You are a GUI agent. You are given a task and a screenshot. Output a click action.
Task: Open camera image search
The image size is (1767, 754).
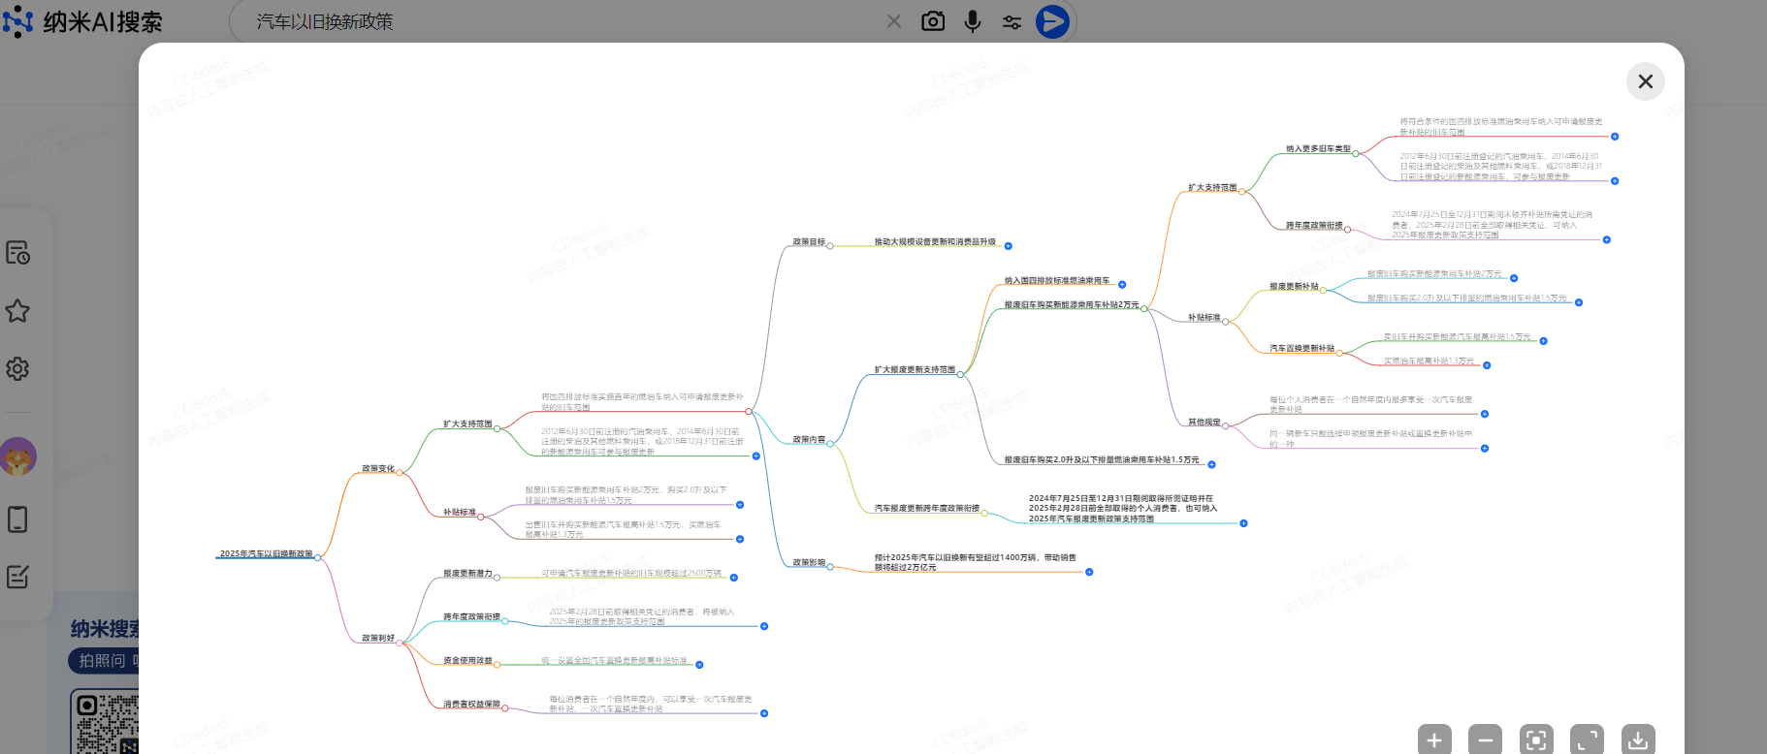[933, 21]
